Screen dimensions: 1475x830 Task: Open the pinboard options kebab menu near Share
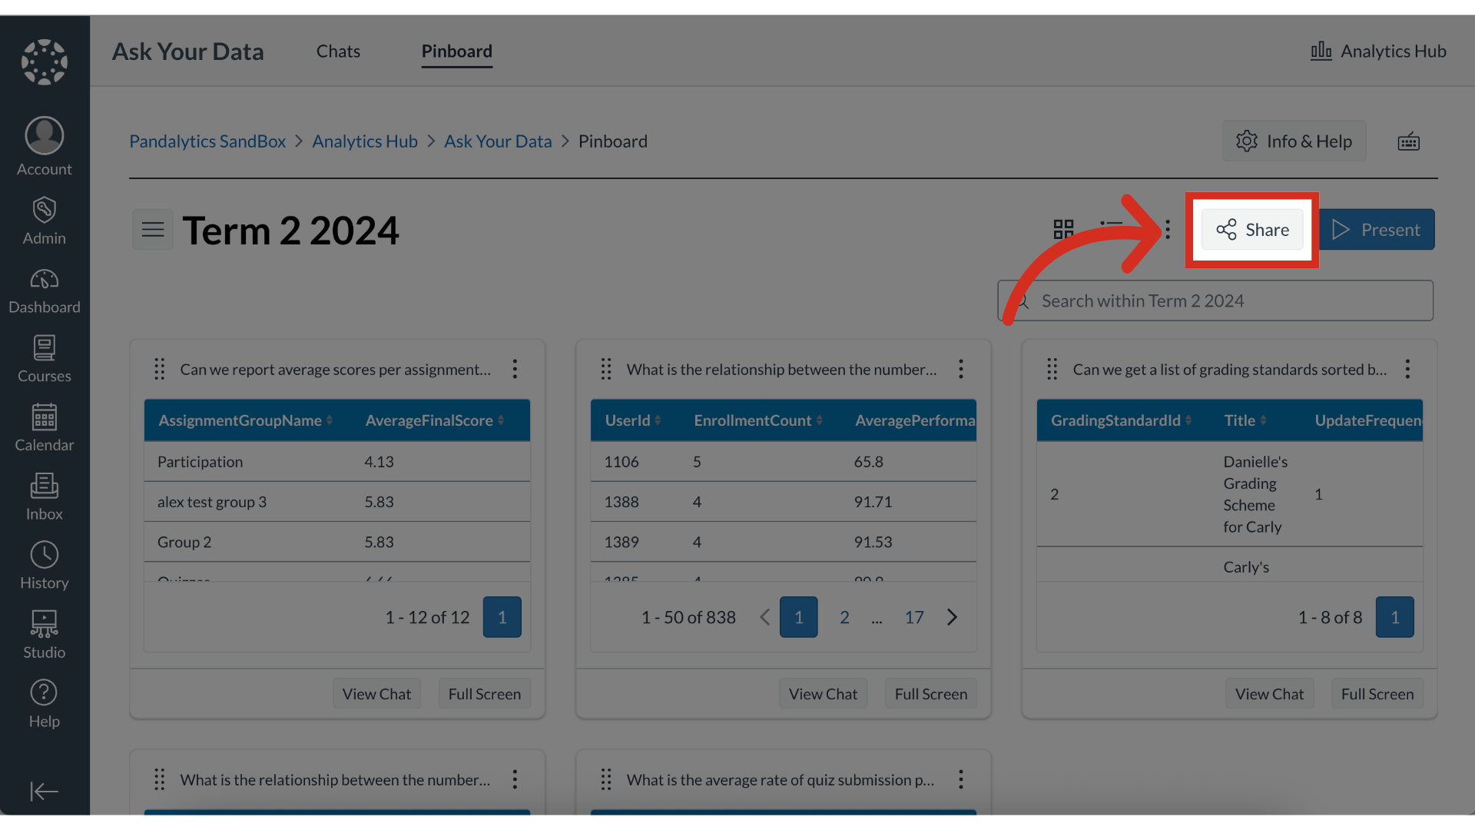1167,229
